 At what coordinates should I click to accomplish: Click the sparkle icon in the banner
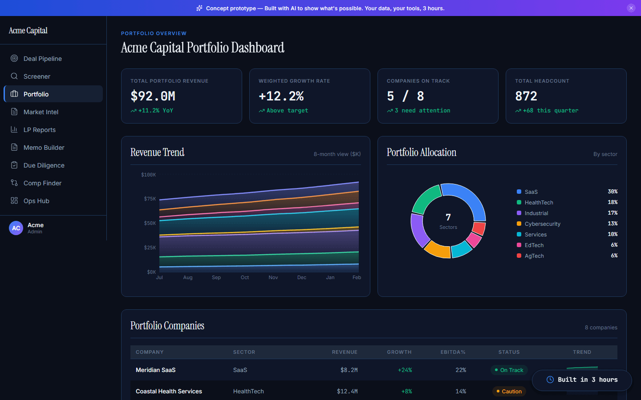pyautogui.click(x=199, y=8)
